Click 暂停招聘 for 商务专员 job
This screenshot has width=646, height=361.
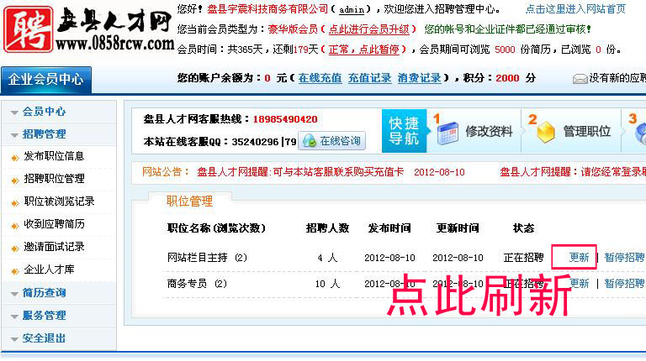[x=624, y=284]
